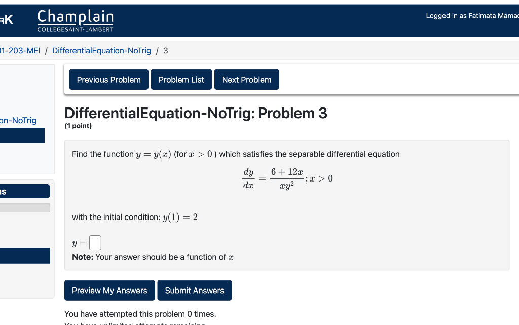Click the Champlain College Saint-Lambert logo

tap(75, 21)
